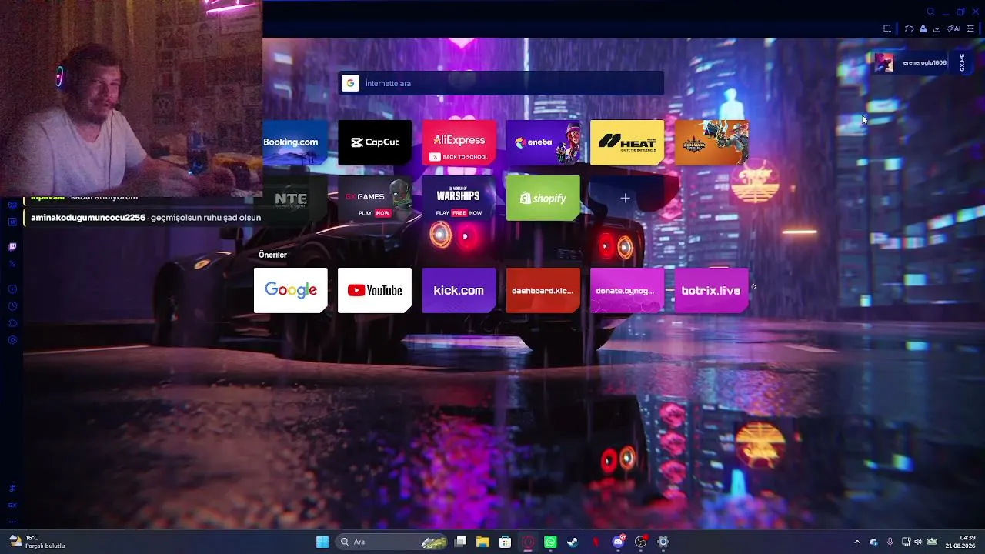Open the volume icon in system tray
The width and height of the screenshot is (985, 554).
918,542
